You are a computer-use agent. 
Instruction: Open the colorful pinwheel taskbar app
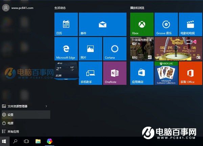(x=50, y=141)
